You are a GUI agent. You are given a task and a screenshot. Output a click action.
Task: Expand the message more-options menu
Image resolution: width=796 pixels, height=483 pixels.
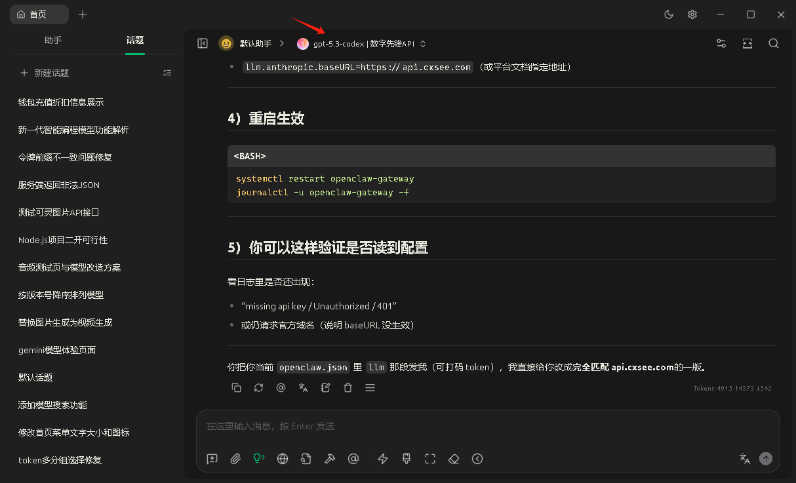[x=370, y=388]
